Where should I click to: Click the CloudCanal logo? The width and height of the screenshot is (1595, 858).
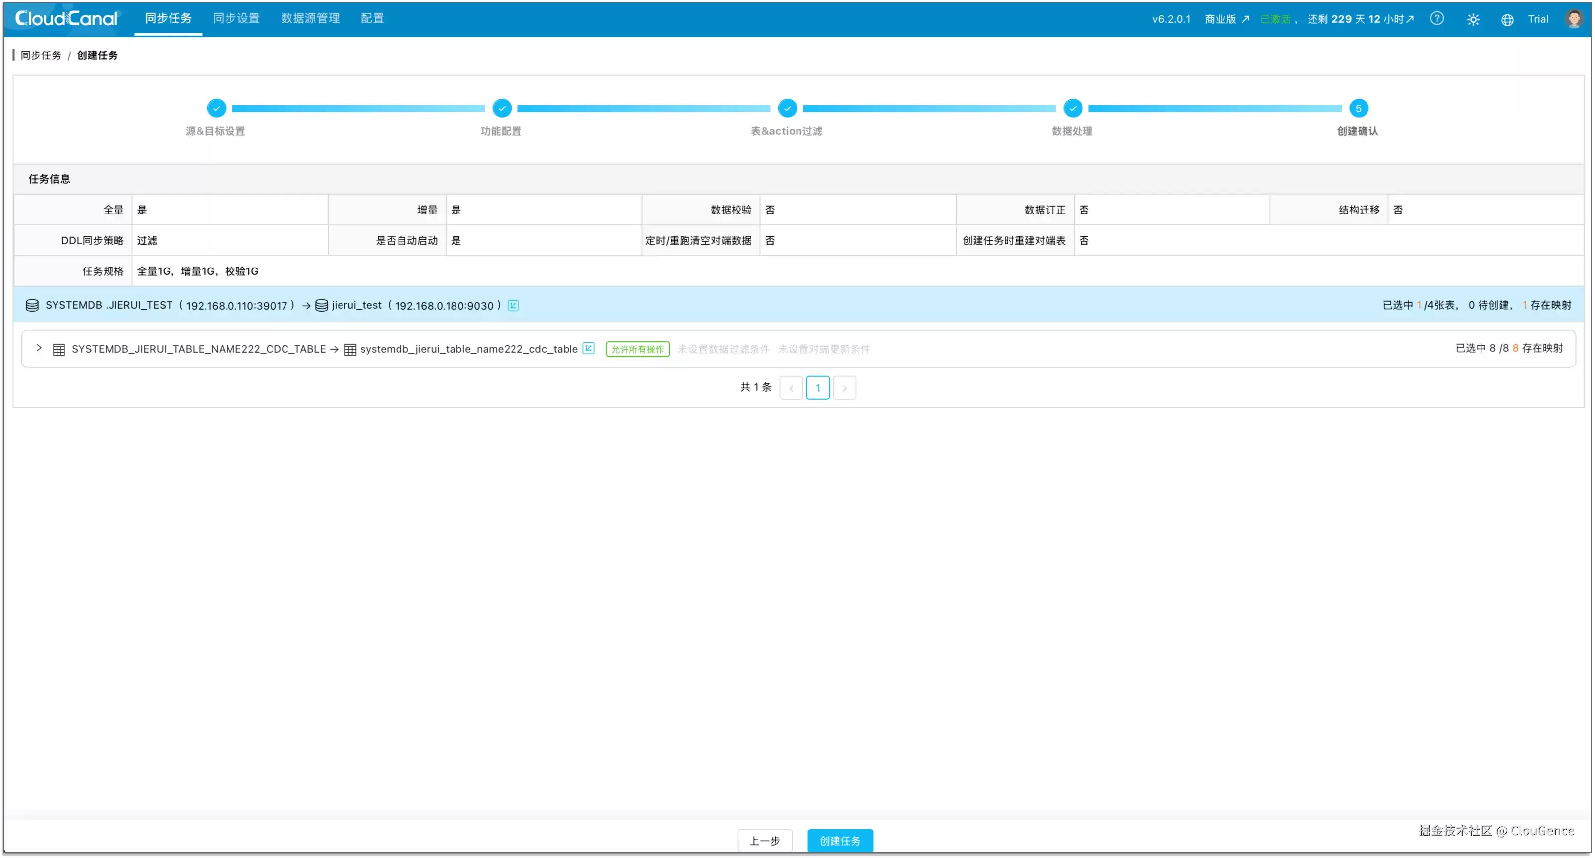[x=66, y=18]
